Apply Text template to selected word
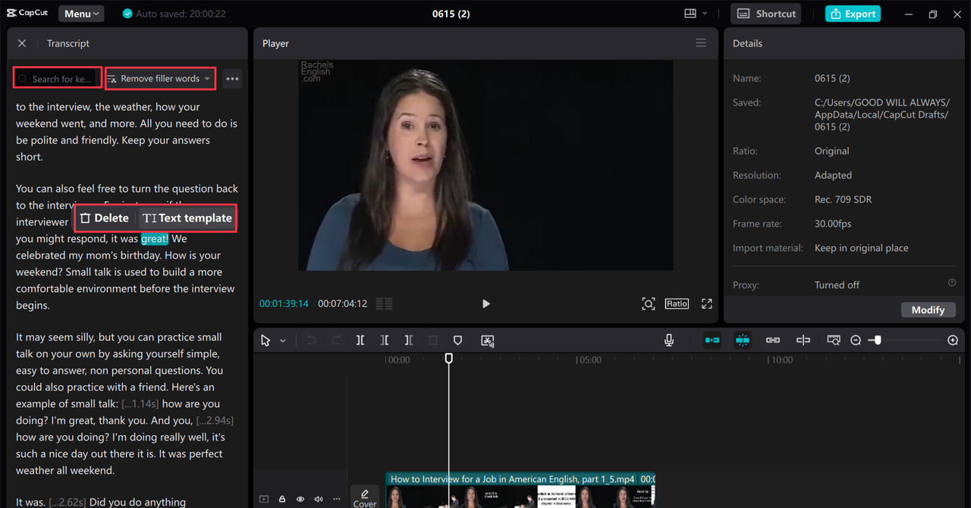971x508 pixels. pos(187,218)
